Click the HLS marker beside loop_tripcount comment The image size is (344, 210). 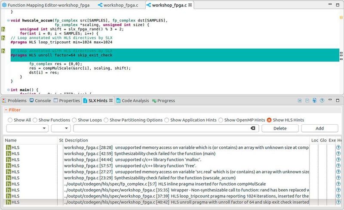click(x=3, y=38)
